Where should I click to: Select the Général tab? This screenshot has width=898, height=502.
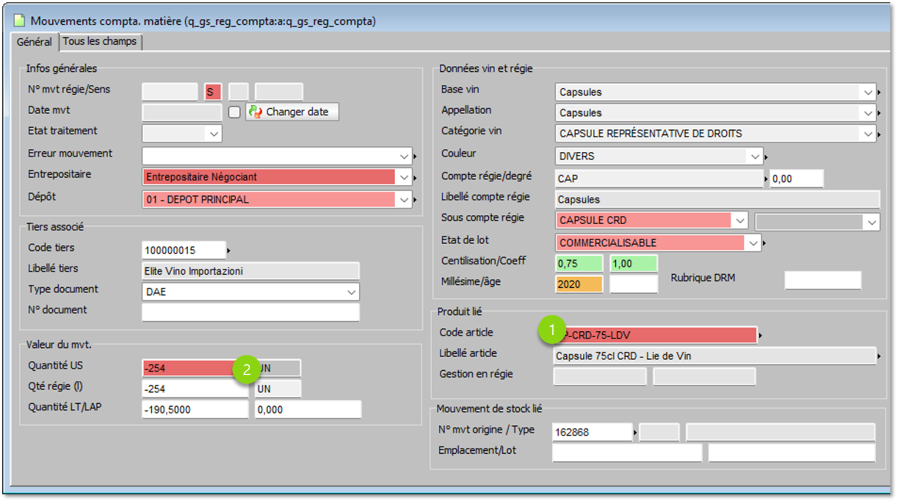tap(34, 42)
